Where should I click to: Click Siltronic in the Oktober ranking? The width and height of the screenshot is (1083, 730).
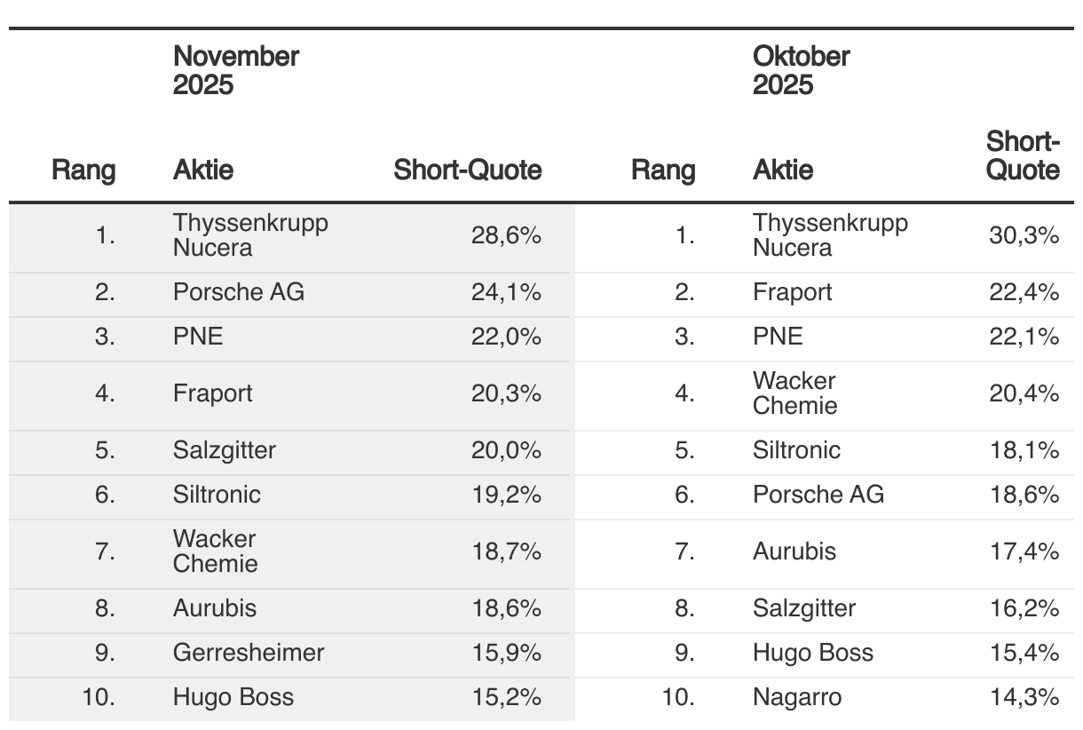click(796, 450)
